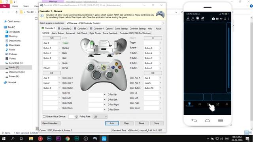Viewport: 253px width, 142px height.
Task: Tap the Android menu lines icon on phone
Action: (221, 120)
